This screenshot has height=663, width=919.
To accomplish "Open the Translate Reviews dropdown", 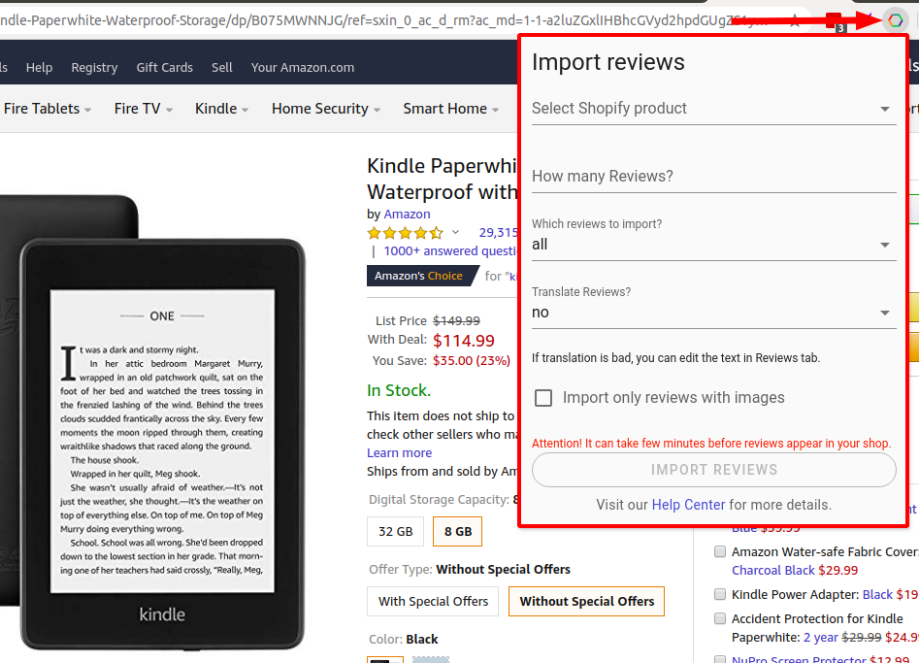I will [x=713, y=313].
